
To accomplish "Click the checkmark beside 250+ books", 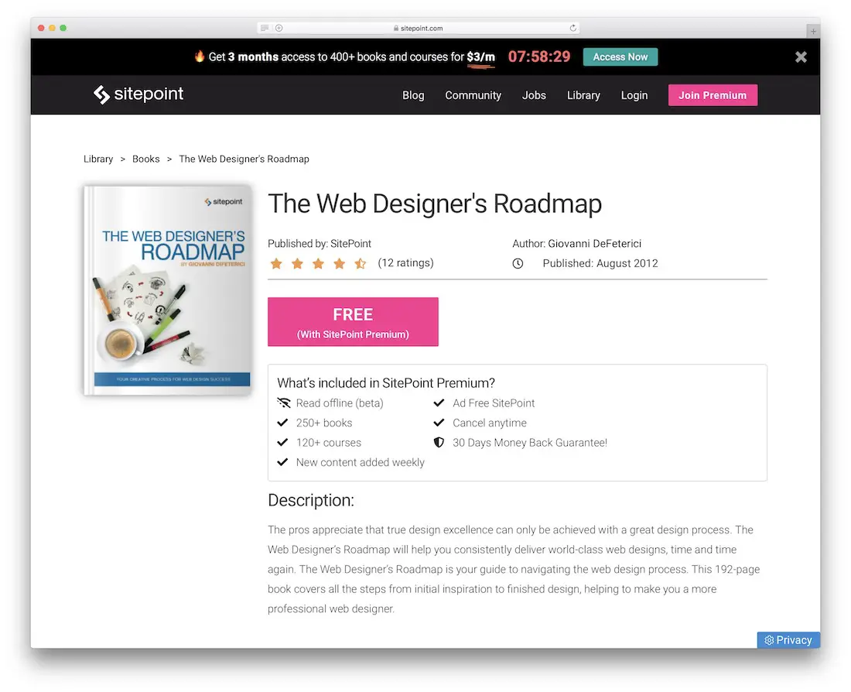I will coord(282,423).
